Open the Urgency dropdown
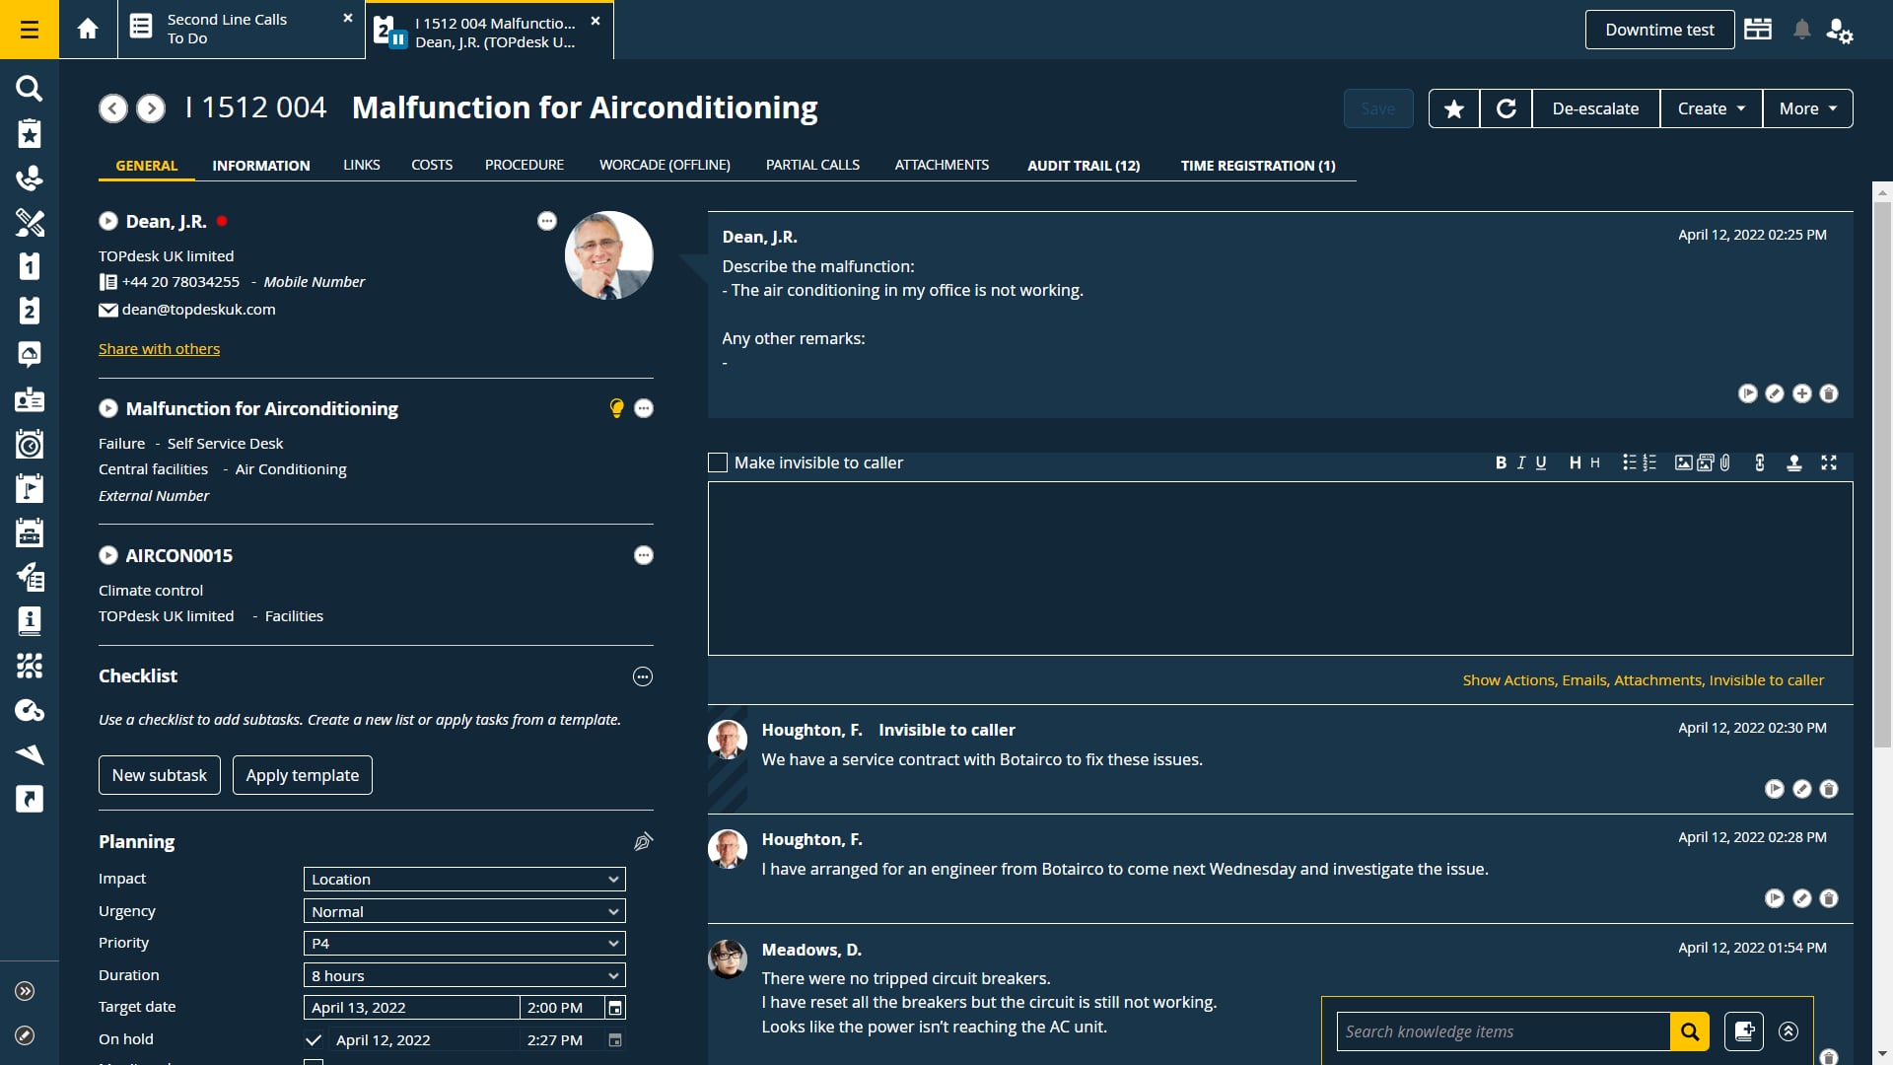Screen dimensions: 1893x1065 tap(464, 911)
